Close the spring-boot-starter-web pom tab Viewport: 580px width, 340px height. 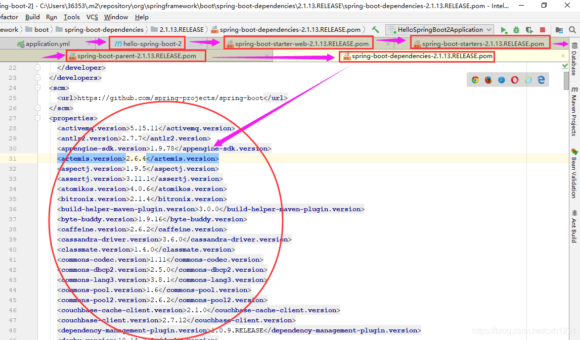coord(388,43)
